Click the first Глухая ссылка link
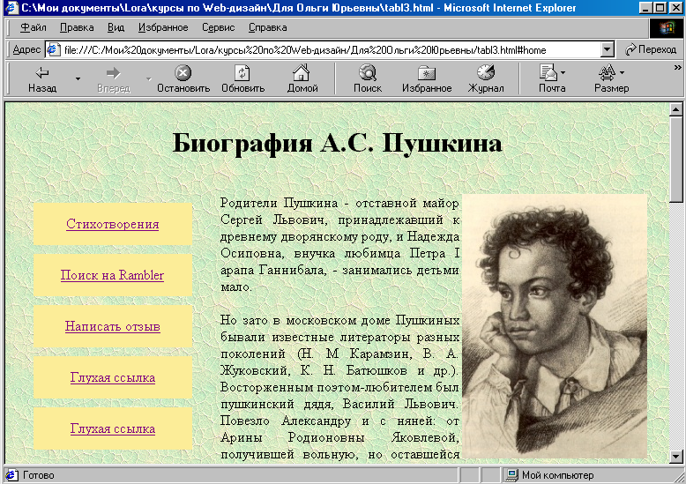This screenshot has width=686, height=484. 113,377
